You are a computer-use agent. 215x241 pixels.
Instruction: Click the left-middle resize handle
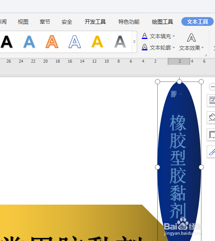point(157,167)
